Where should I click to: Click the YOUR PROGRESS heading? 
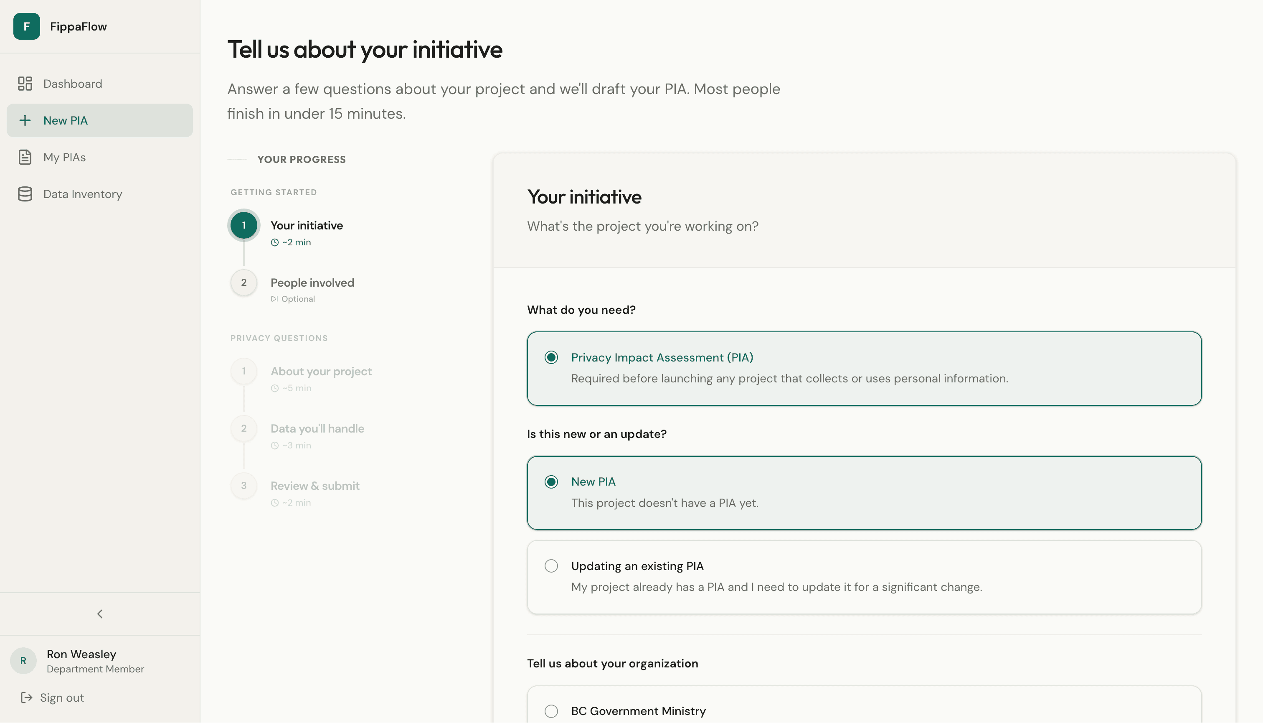(x=301, y=159)
